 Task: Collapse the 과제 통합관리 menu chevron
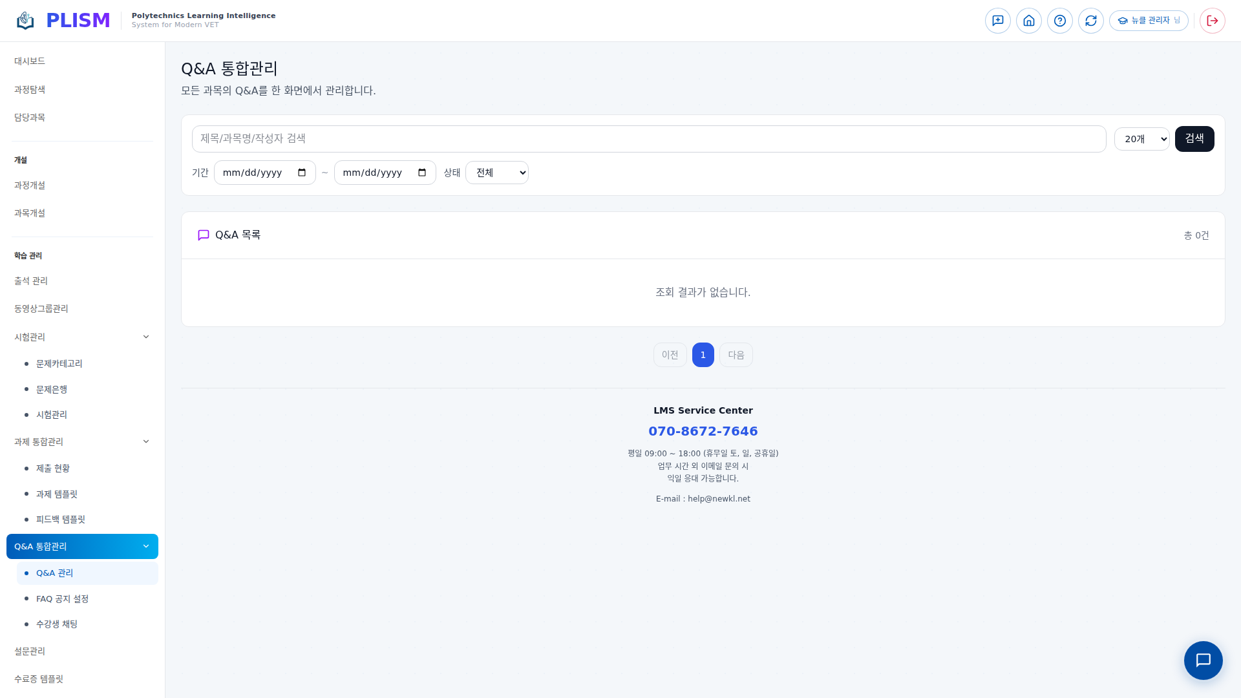(146, 441)
